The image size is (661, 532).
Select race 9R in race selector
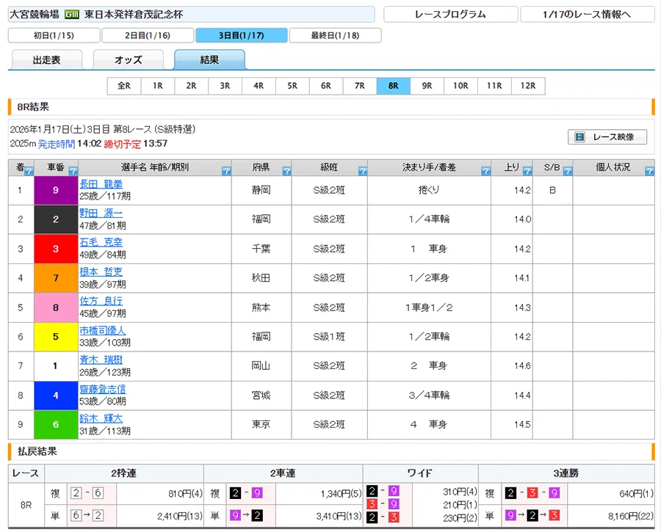pos(427,86)
